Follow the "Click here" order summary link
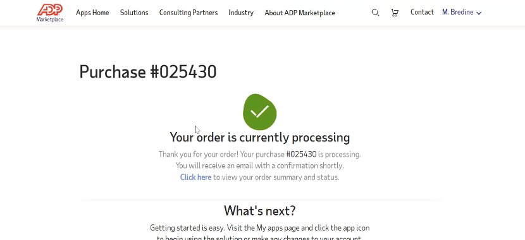This screenshot has width=525, height=240. (195, 177)
